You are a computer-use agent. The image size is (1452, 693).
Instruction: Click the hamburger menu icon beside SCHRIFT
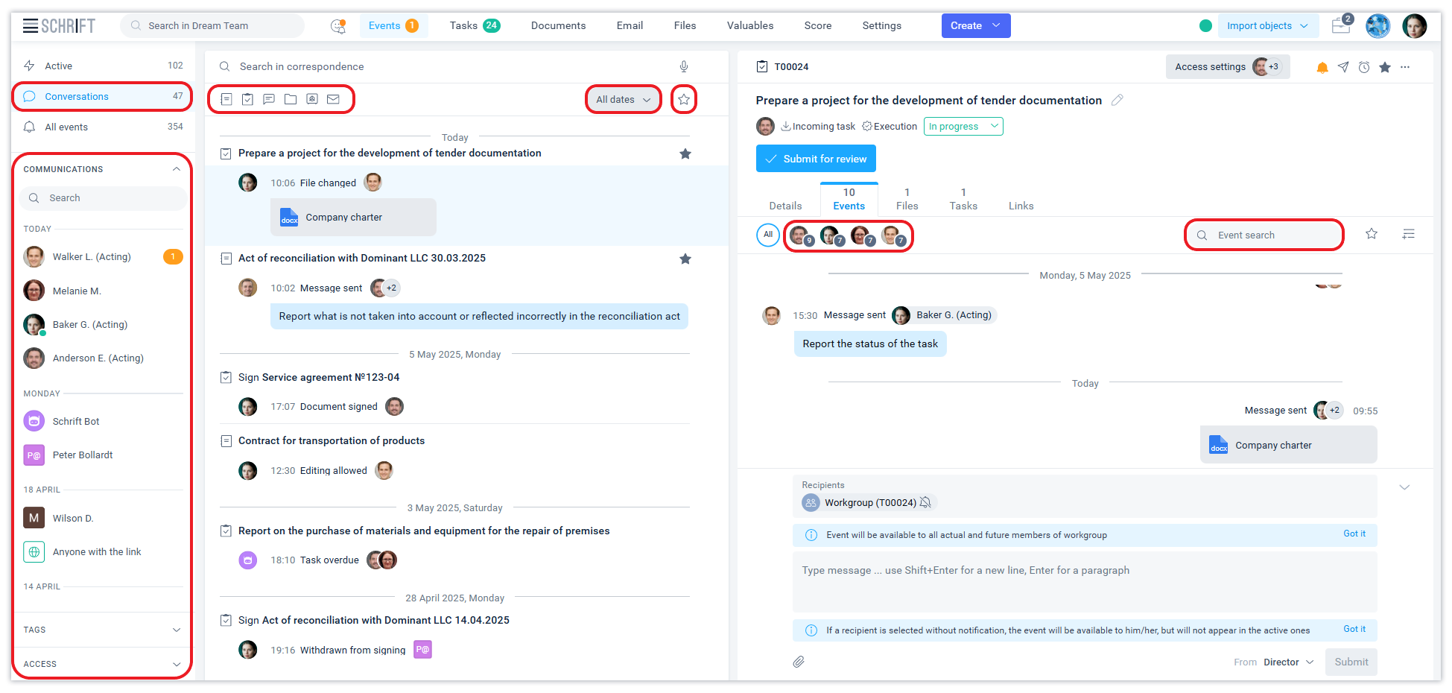click(30, 26)
